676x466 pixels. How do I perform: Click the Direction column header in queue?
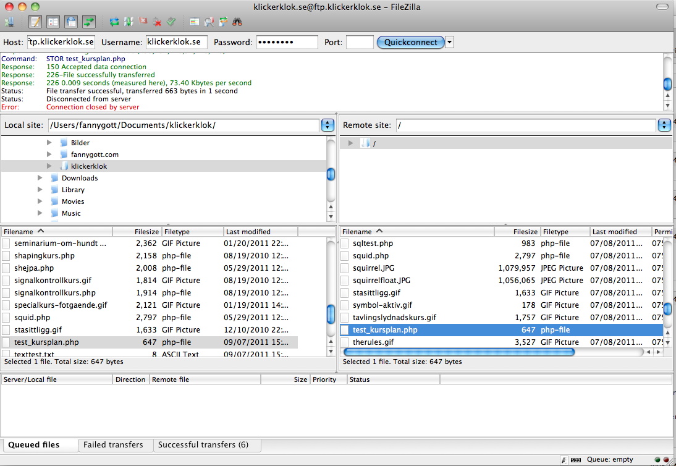tap(130, 379)
